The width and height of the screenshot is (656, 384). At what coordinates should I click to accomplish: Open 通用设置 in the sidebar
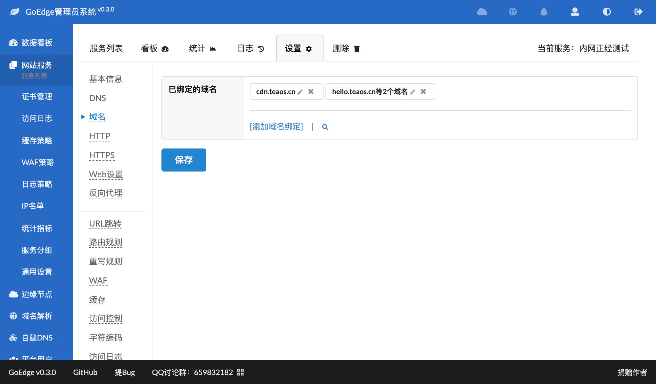37,272
